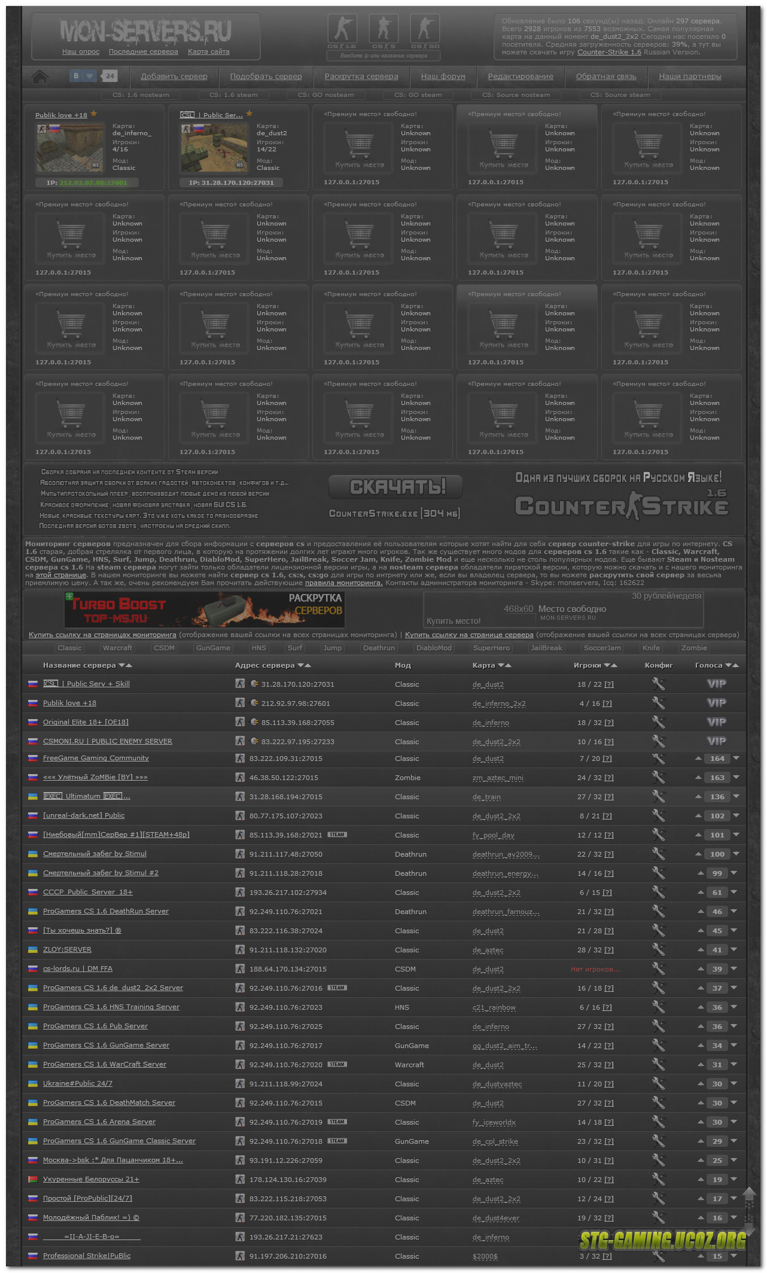Open the Раскрутка сервера menu item

click(x=361, y=77)
